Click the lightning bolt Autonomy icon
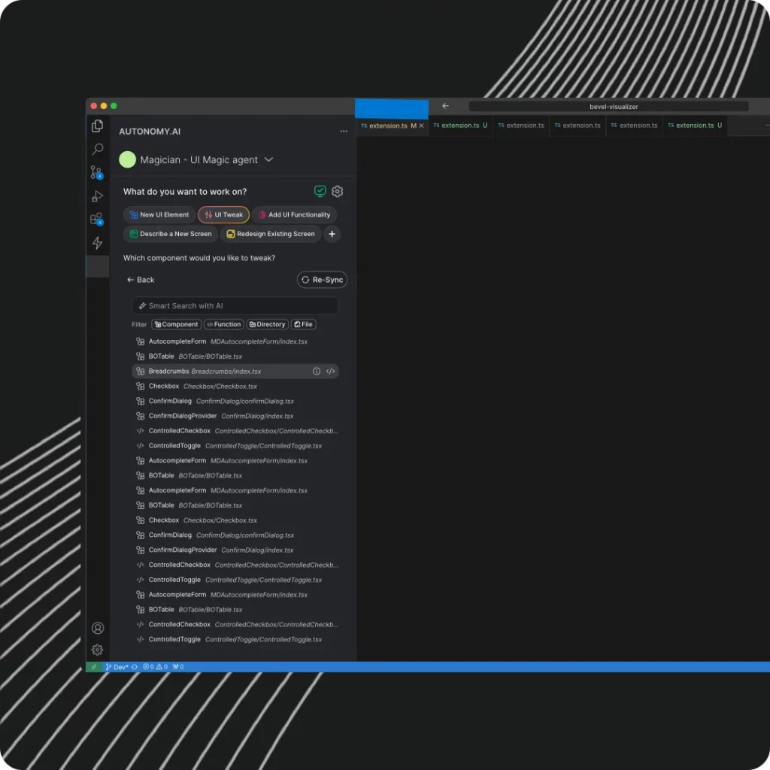This screenshot has width=770, height=770. pos(97,243)
